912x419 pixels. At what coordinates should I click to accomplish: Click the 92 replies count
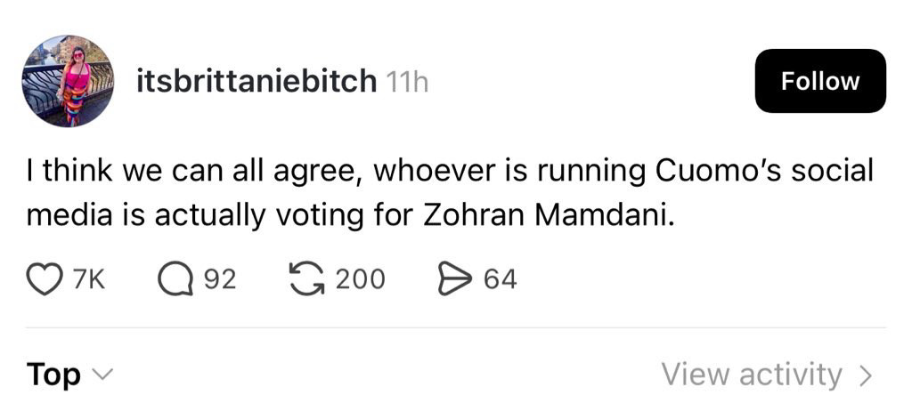coord(220,279)
